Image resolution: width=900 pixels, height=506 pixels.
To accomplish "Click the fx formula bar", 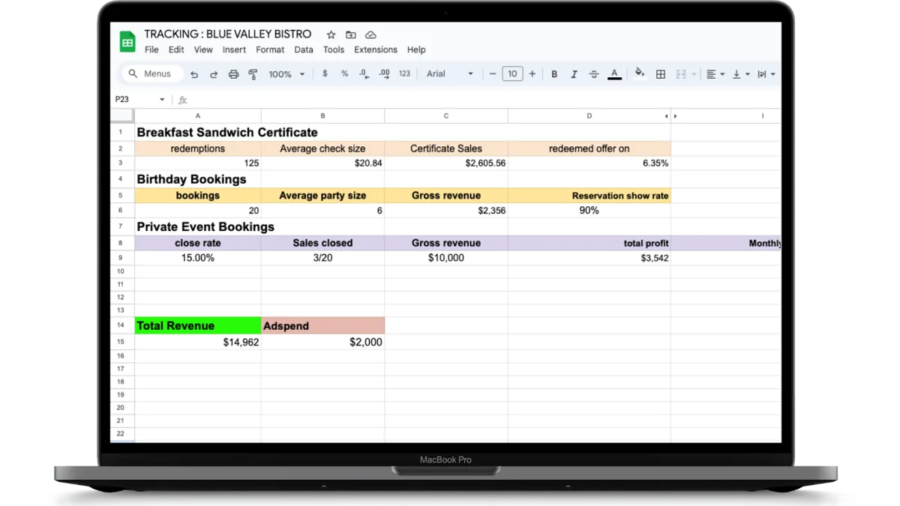I will [480, 100].
